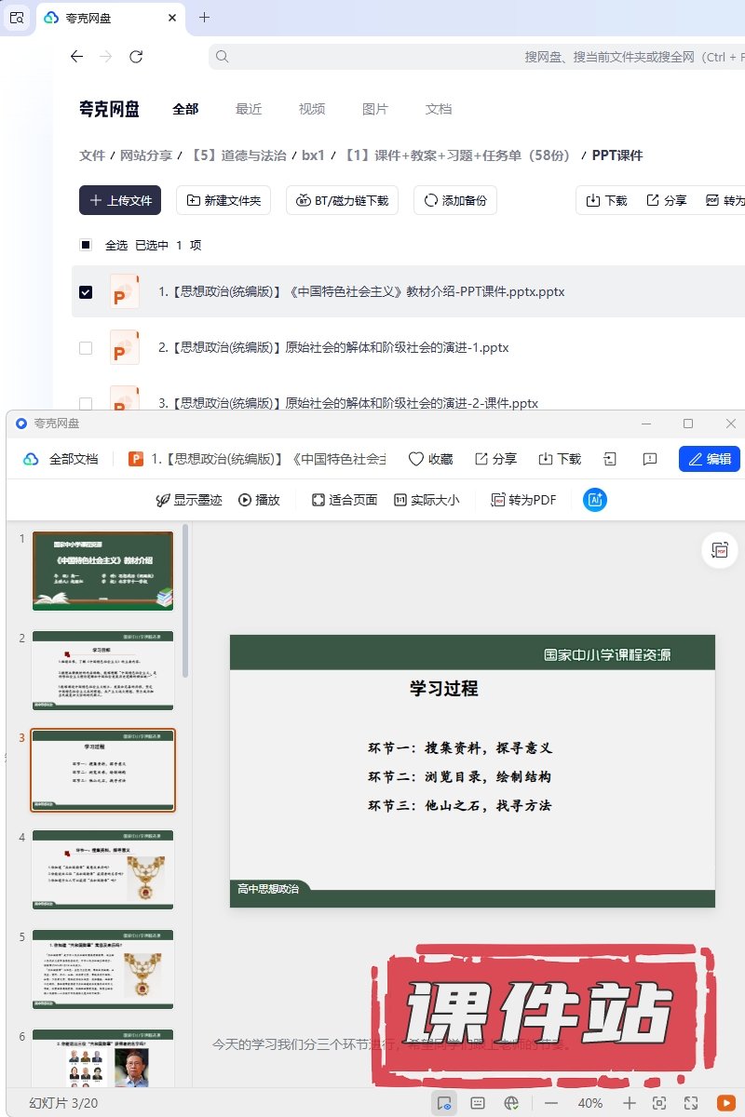The image size is (745, 1117).
Task: Click the 上传文件 button
Action: (120, 200)
